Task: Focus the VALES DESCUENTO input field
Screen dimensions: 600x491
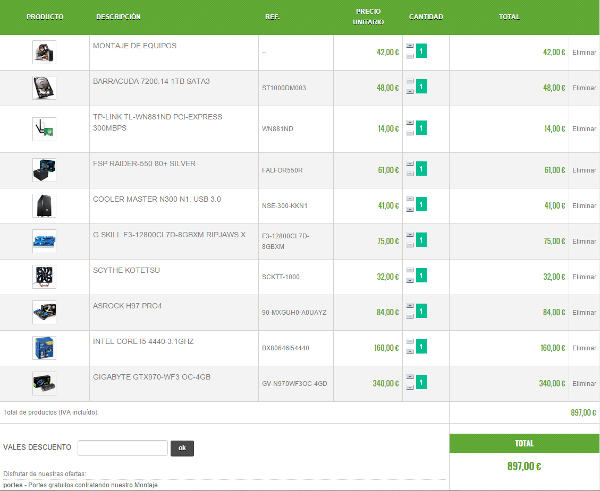Action: point(122,448)
